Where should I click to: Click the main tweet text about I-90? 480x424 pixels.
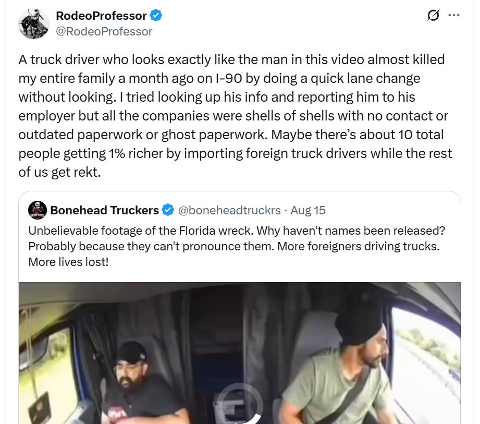coord(235,116)
